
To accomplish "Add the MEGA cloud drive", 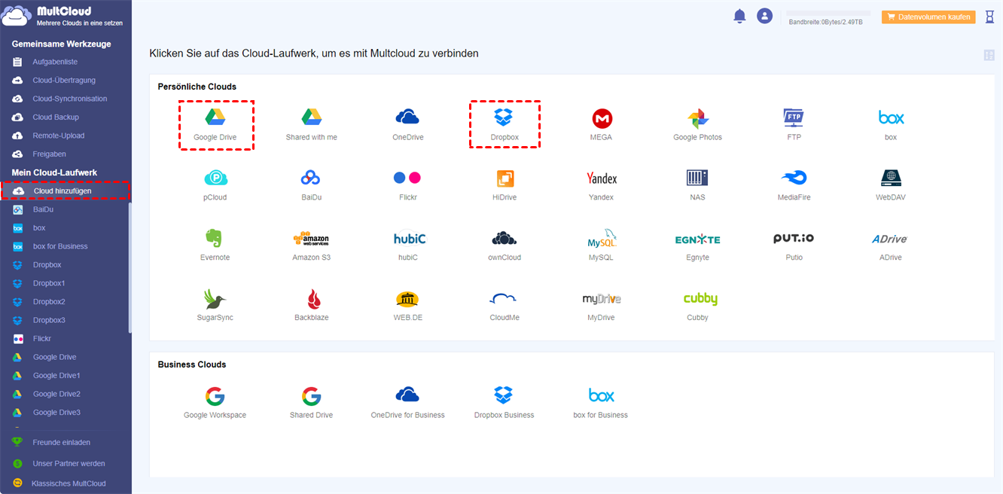I will (601, 125).
